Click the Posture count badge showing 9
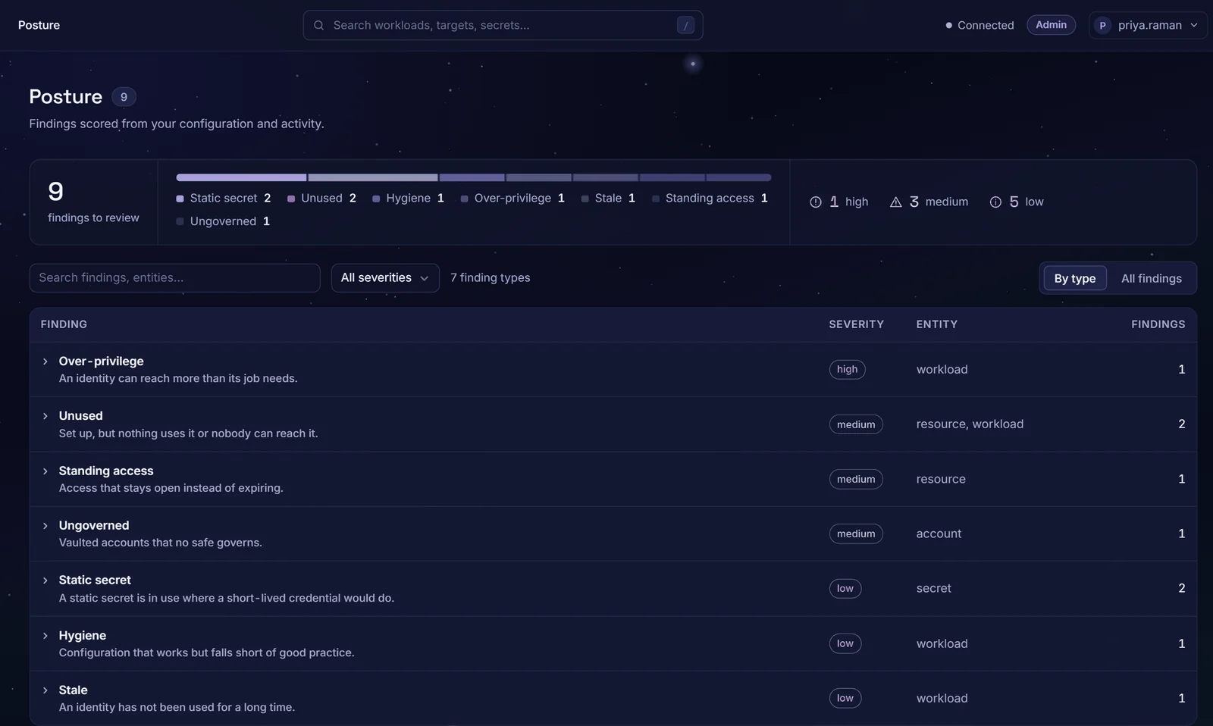Screen dimensions: 1213x726 click(124, 97)
